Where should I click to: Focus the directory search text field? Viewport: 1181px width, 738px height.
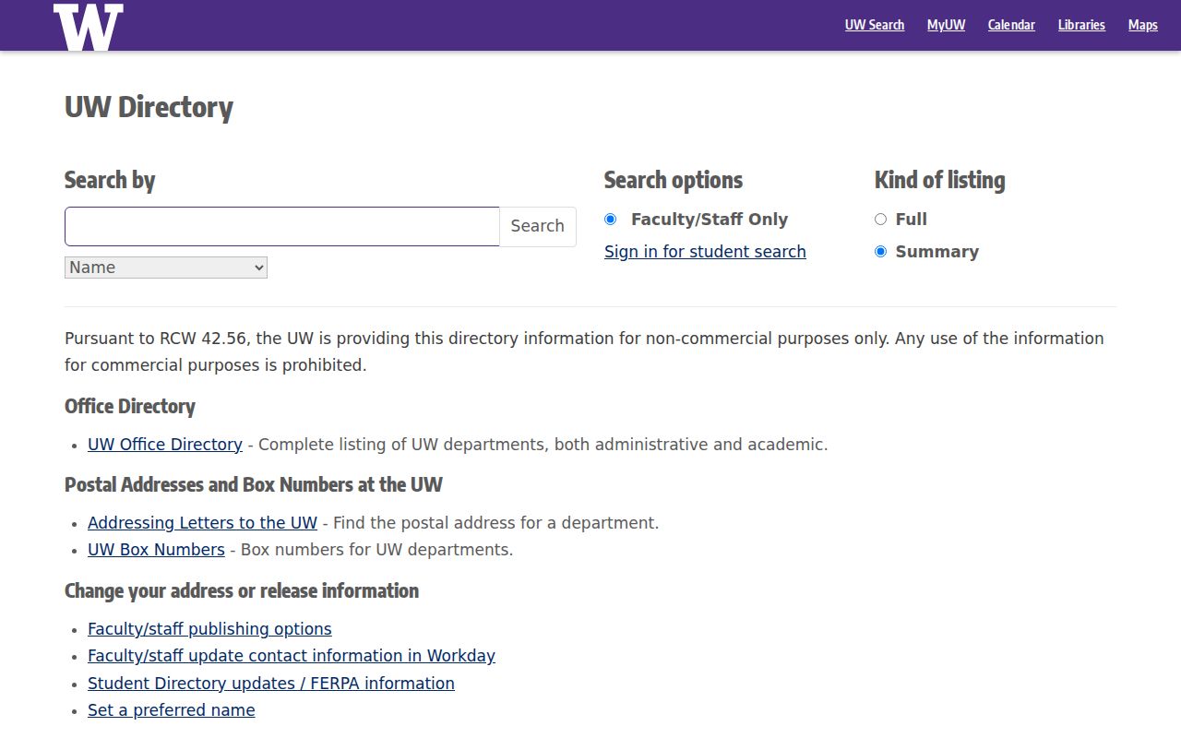tap(282, 226)
